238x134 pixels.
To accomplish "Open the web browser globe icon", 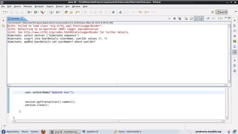I will tap(113, 12).
